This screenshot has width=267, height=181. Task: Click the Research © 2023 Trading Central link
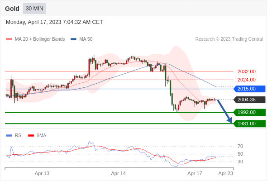pyautogui.click(x=229, y=39)
